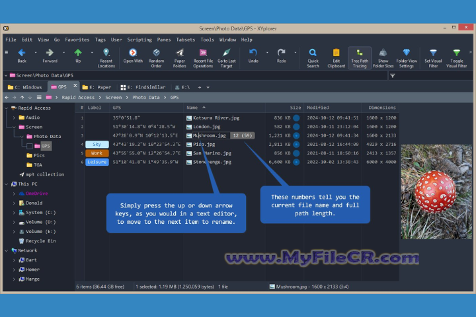Open the Scripting menu
Image resolution: width=476 pixels, height=317 pixels.
click(139, 40)
